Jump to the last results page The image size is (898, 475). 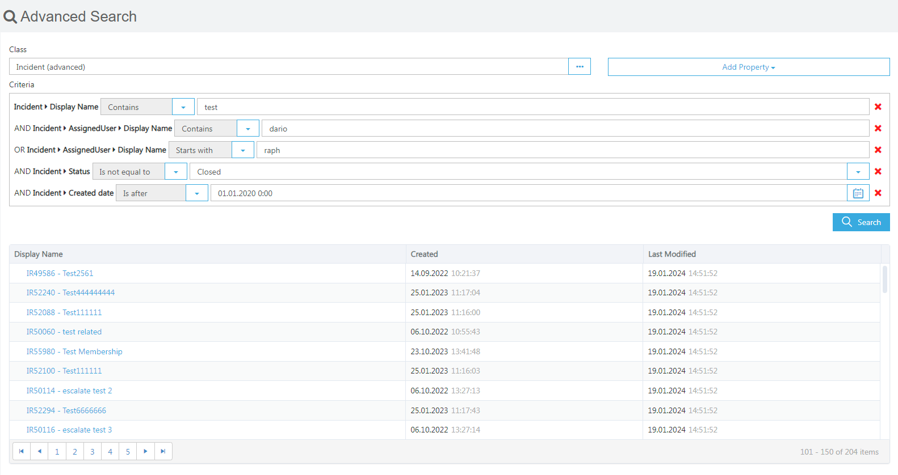coord(163,452)
